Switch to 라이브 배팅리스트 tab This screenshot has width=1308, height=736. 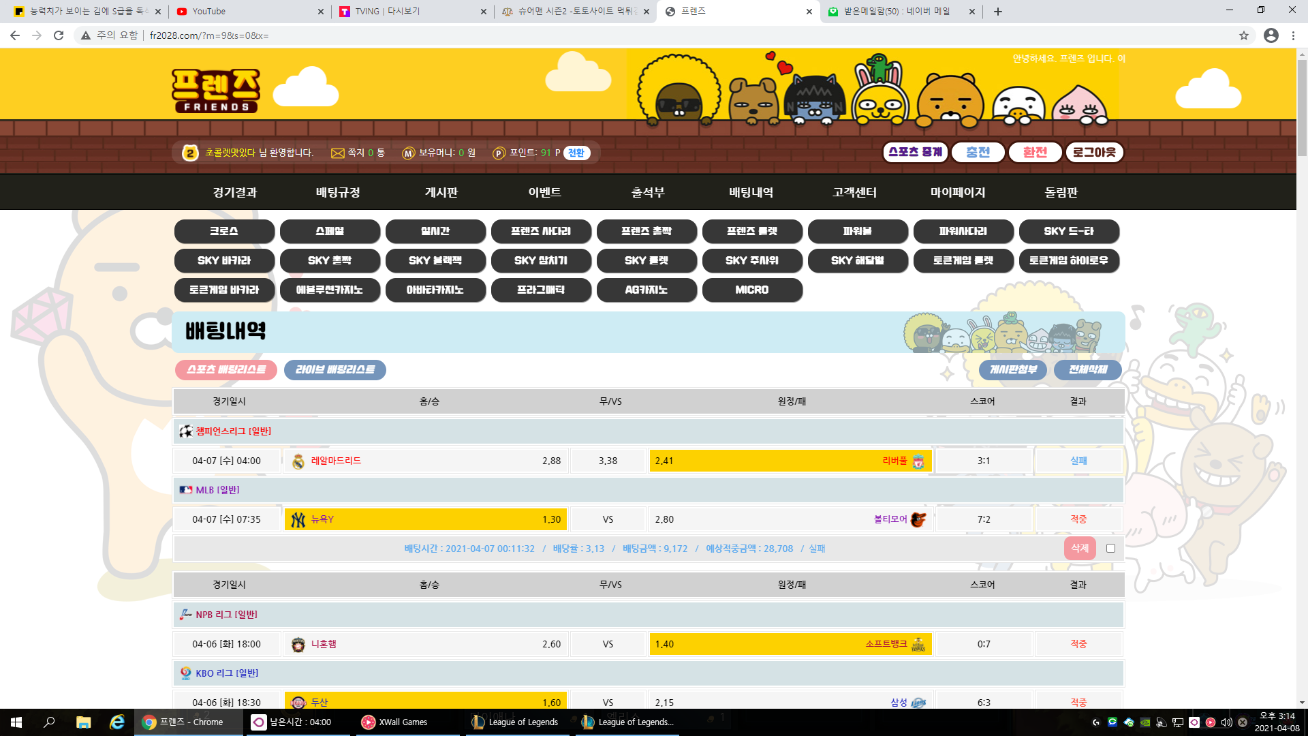tap(334, 370)
